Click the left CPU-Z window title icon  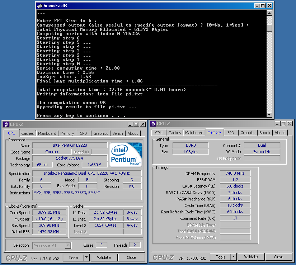[x=6, y=124]
